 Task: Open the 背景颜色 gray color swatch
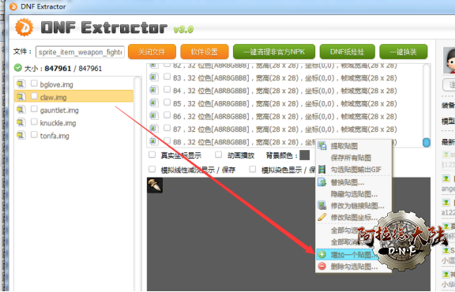[x=304, y=155]
